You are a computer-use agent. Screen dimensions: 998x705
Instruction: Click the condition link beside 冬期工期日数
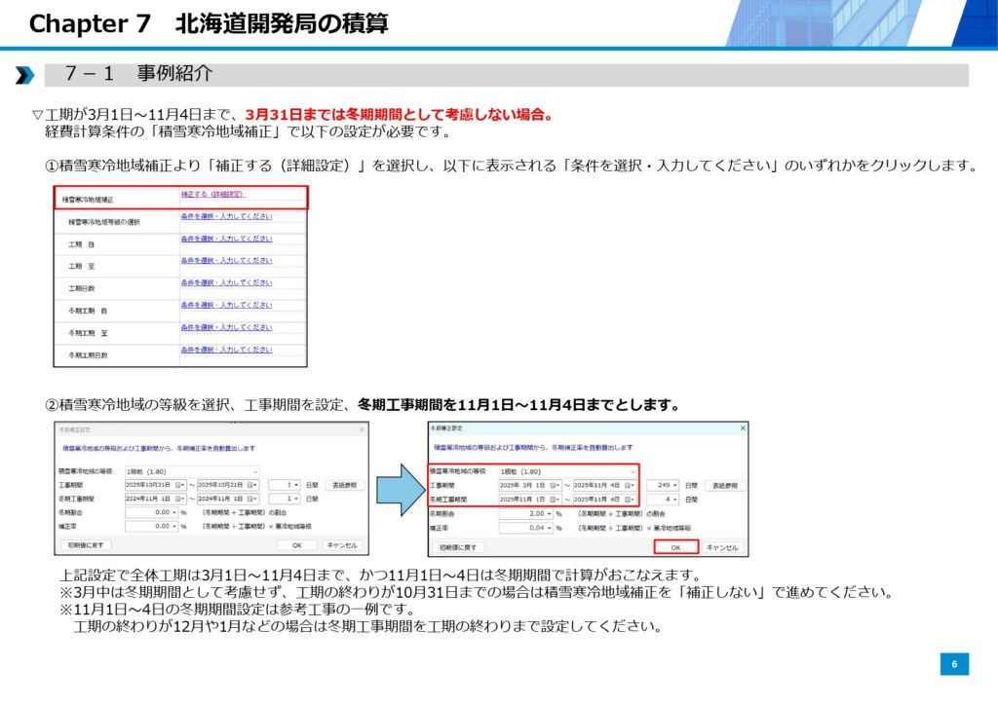(226, 351)
